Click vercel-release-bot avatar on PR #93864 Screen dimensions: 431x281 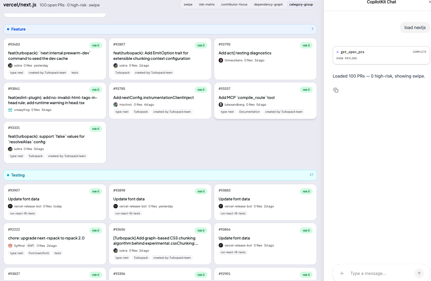tap(221, 246)
